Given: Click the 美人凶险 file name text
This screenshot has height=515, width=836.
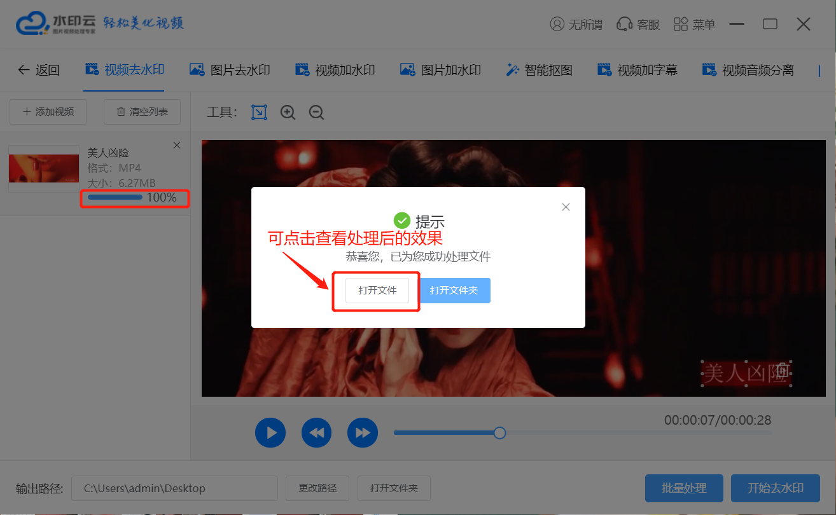Looking at the screenshot, I should [108, 153].
